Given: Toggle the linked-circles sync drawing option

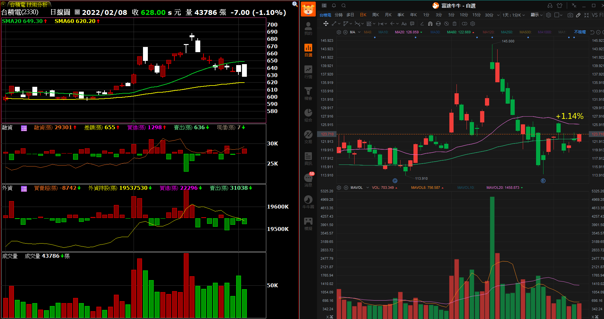Looking at the screenshot, I should tap(464, 24).
